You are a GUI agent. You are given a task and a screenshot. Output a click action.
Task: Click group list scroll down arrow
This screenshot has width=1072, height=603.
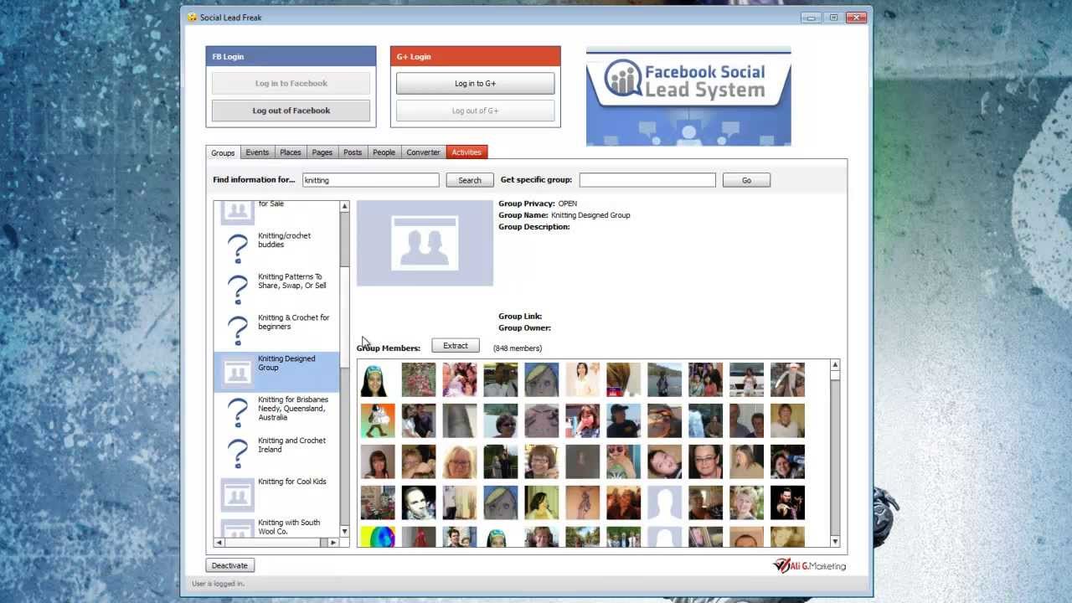tap(344, 531)
